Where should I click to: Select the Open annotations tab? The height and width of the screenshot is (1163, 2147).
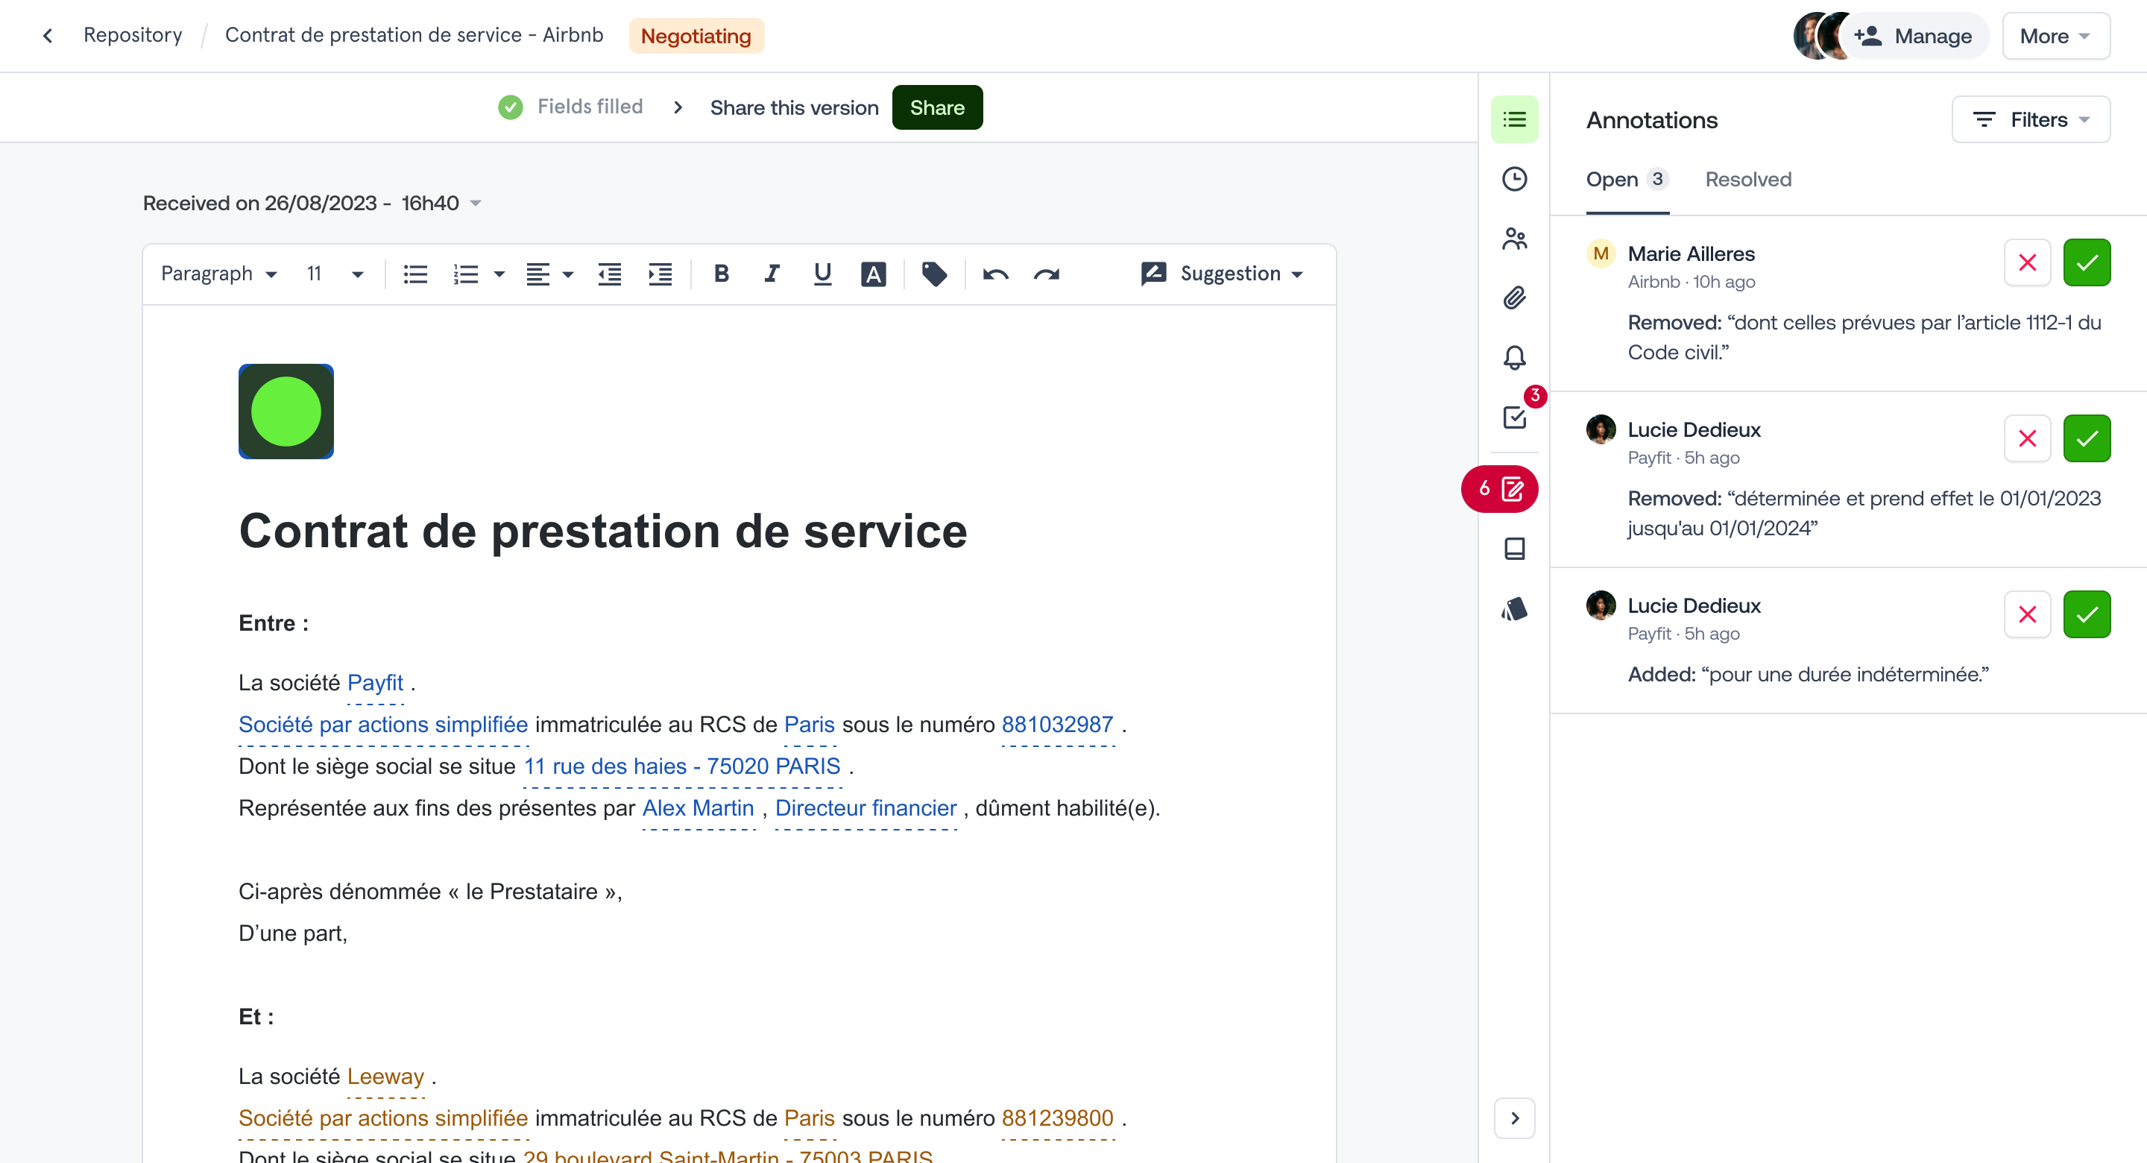point(1612,179)
